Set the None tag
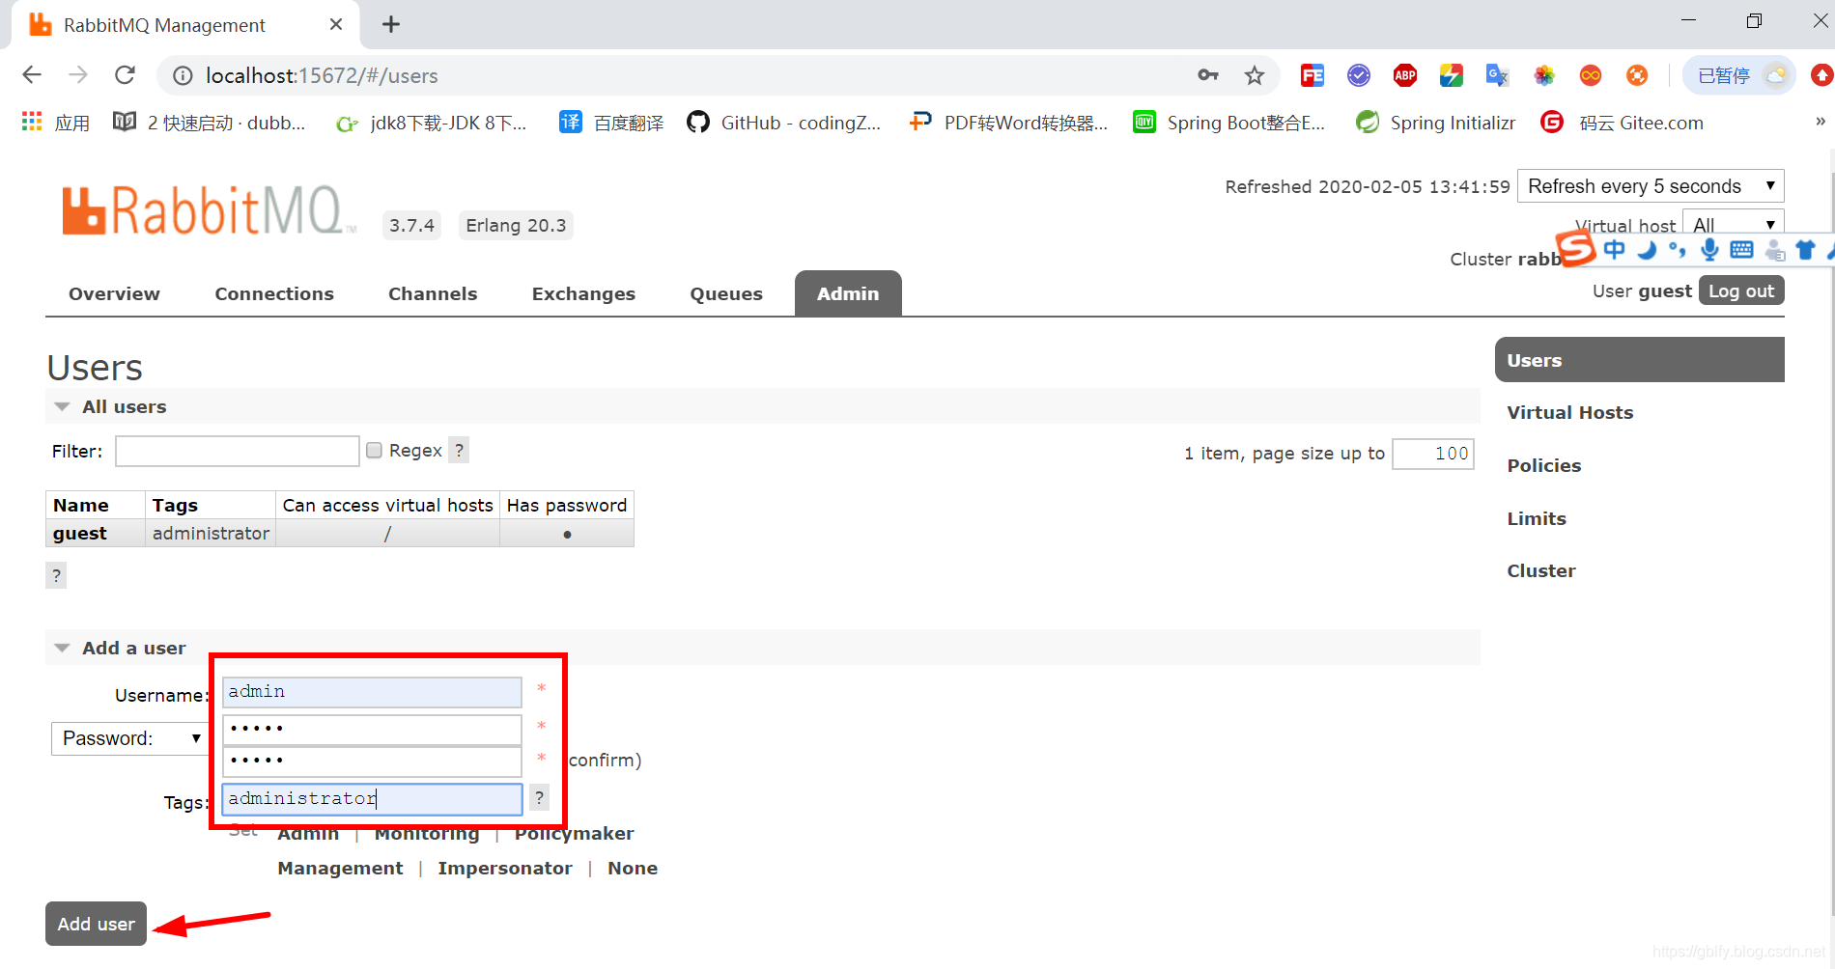This screenshot has width=1835, height=969. point(633,868)
